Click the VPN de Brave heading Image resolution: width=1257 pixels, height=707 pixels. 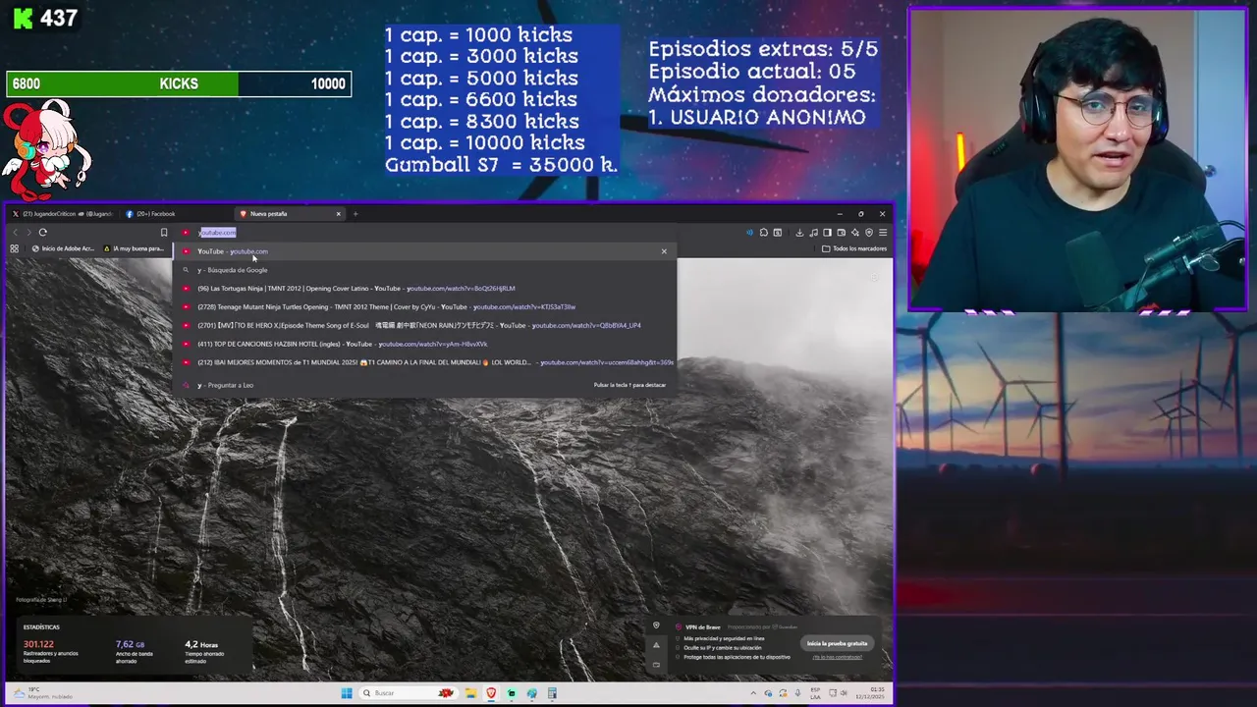pyautogui.click(x=702, y=626)
